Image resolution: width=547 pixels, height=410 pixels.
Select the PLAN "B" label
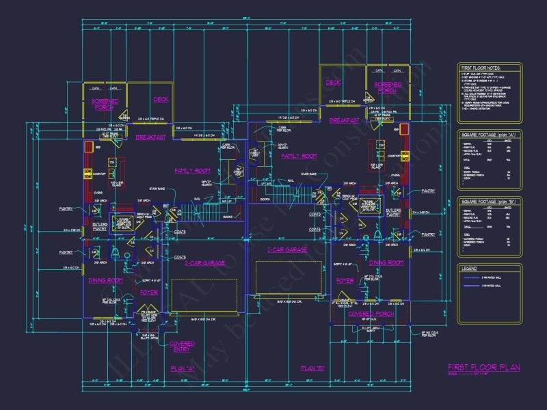pos(312,368)
